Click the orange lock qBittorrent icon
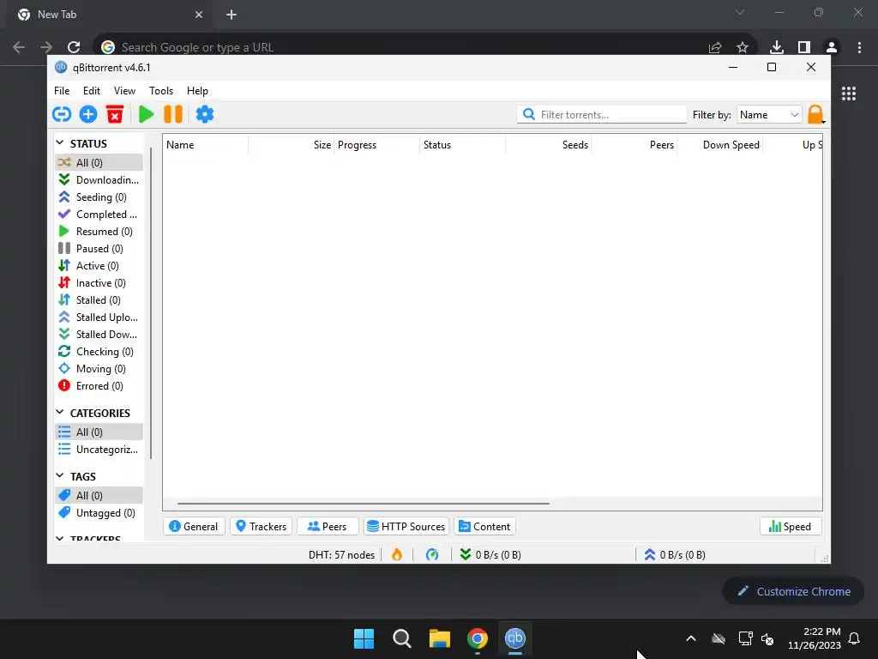The height and width of the screenshot is (659, 878). tap(815, 114)
